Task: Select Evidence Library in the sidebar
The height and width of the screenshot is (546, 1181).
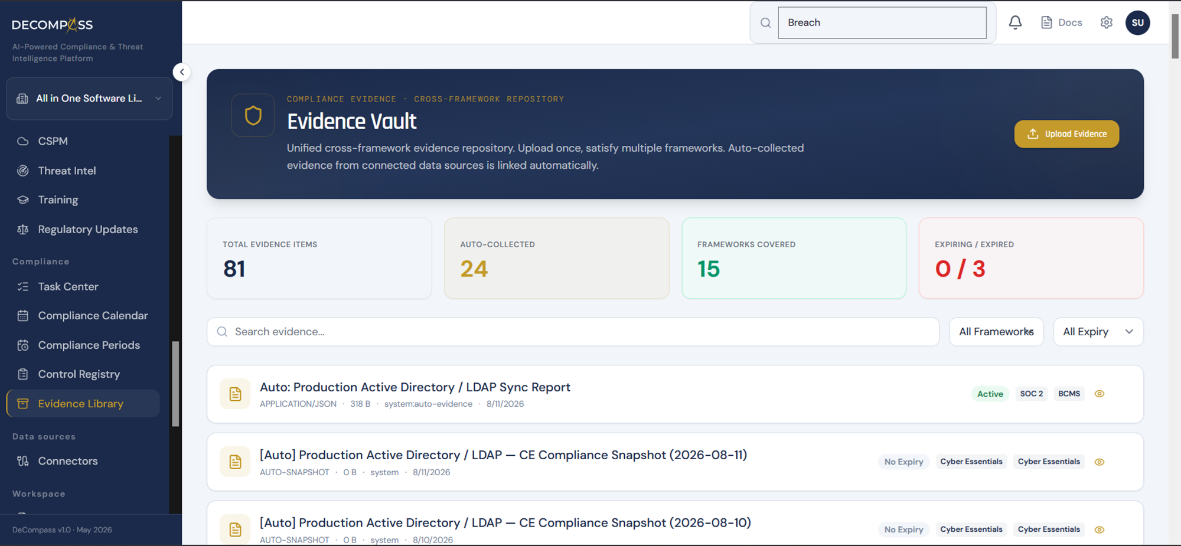Action: tap(83, 403)
